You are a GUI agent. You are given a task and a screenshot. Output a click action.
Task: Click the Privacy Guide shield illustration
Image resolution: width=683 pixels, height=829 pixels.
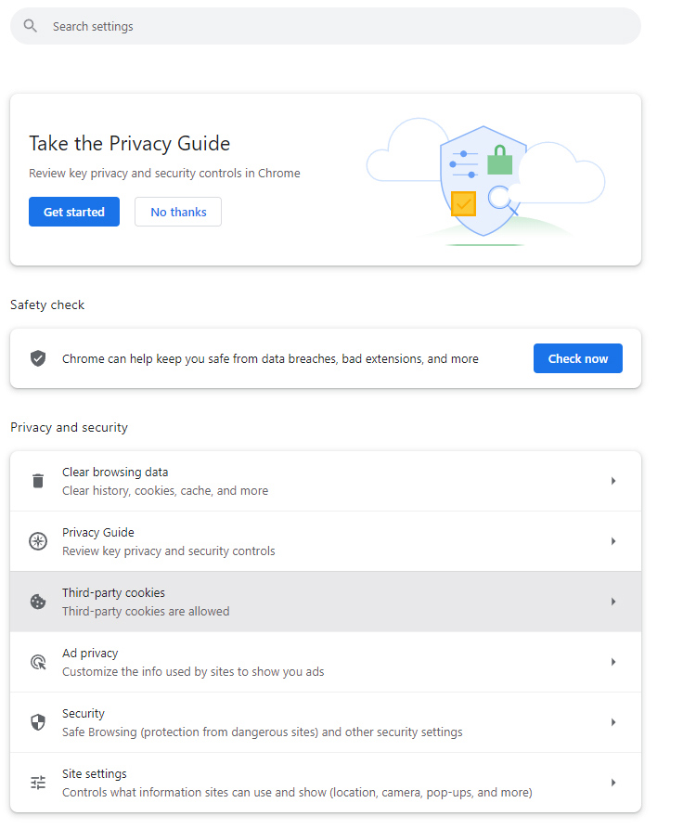(x=483, y=182)
